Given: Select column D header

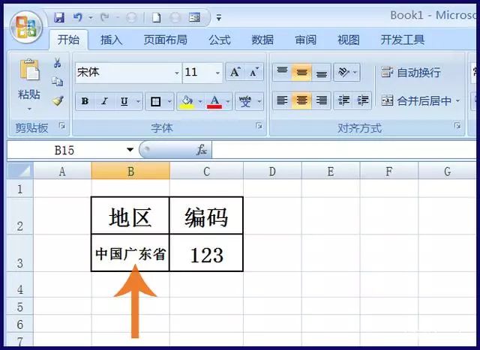Looking at the screenshot, I should click(272, 172).
